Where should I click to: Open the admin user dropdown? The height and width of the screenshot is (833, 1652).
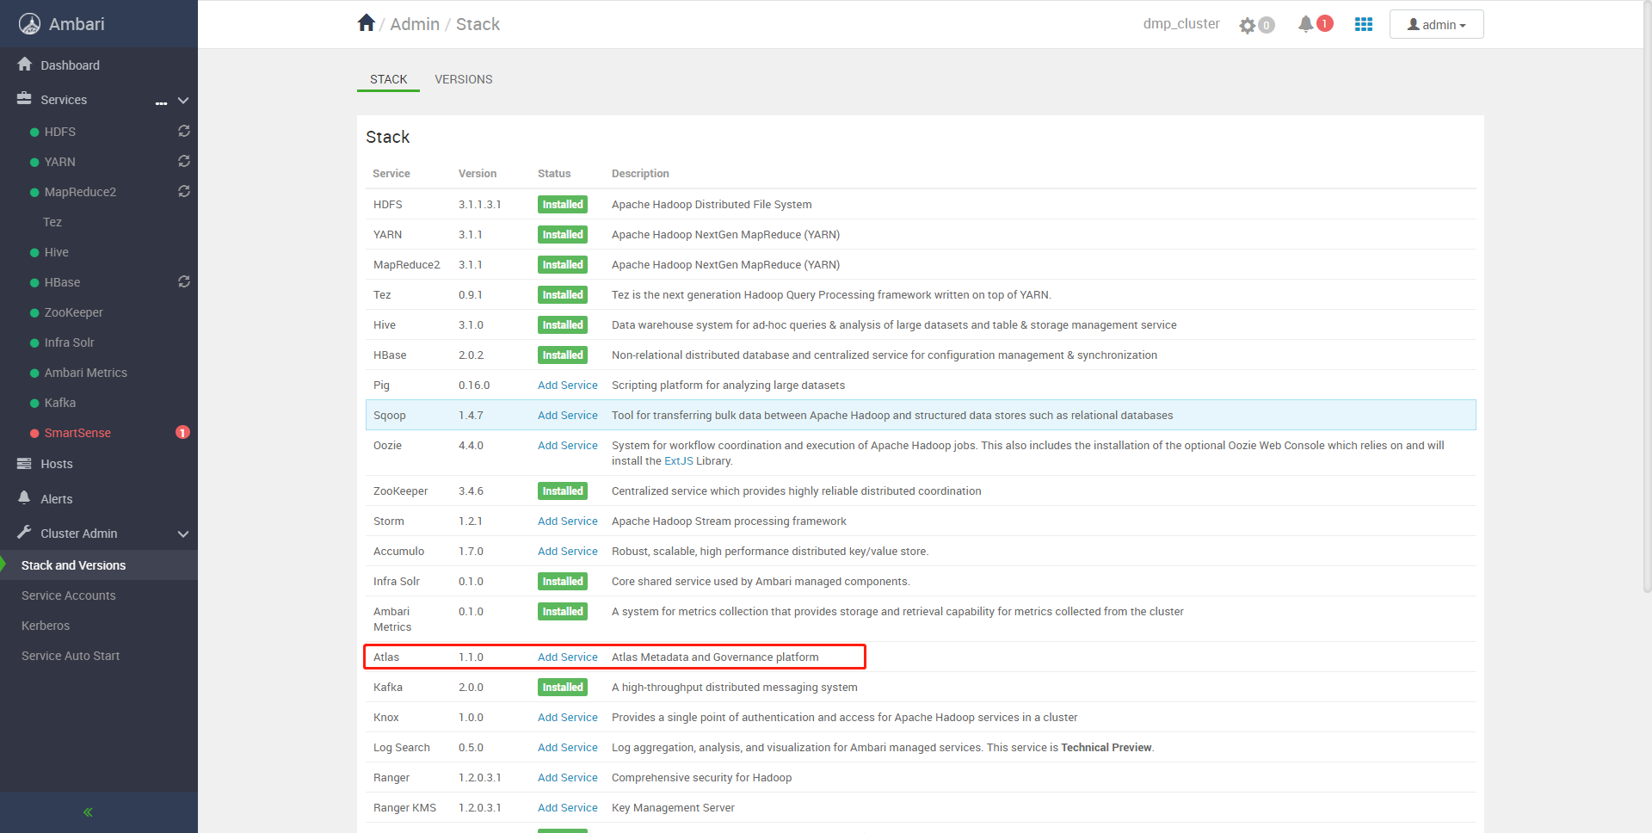coord(1436,24)
